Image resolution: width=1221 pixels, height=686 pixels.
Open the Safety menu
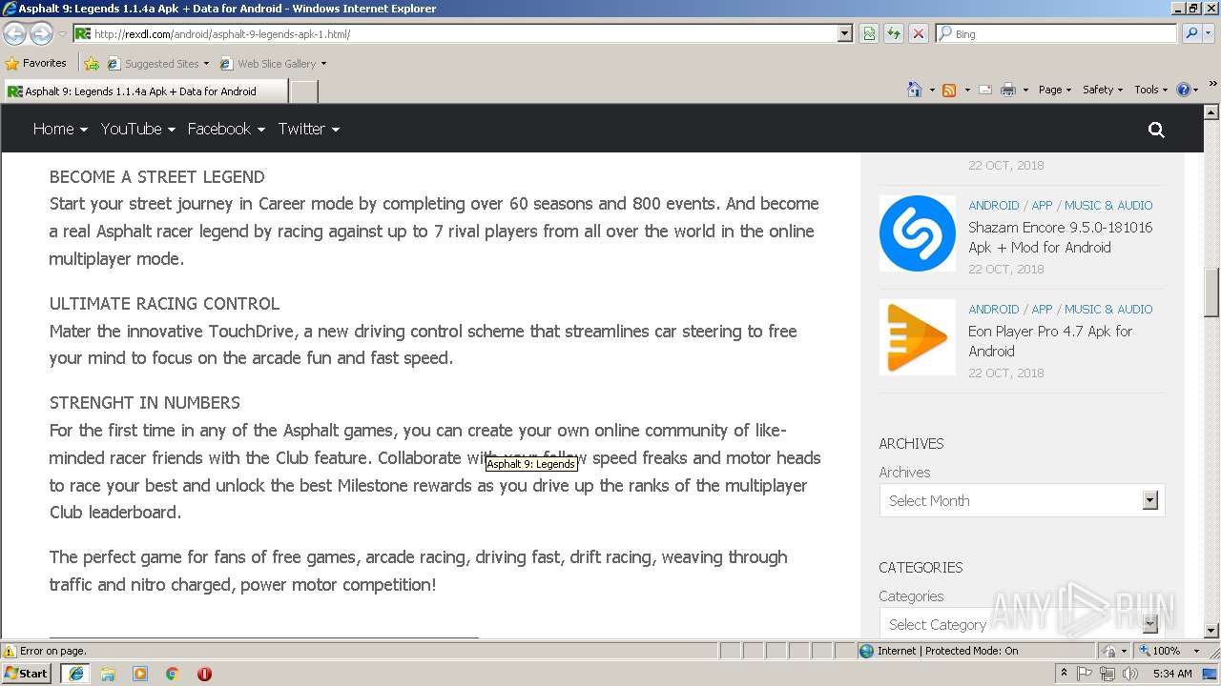tap(1103, 90)
